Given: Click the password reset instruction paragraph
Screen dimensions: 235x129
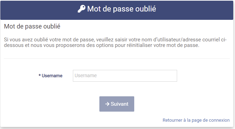Looking at the screenshot, I should [x=115, y=42].
